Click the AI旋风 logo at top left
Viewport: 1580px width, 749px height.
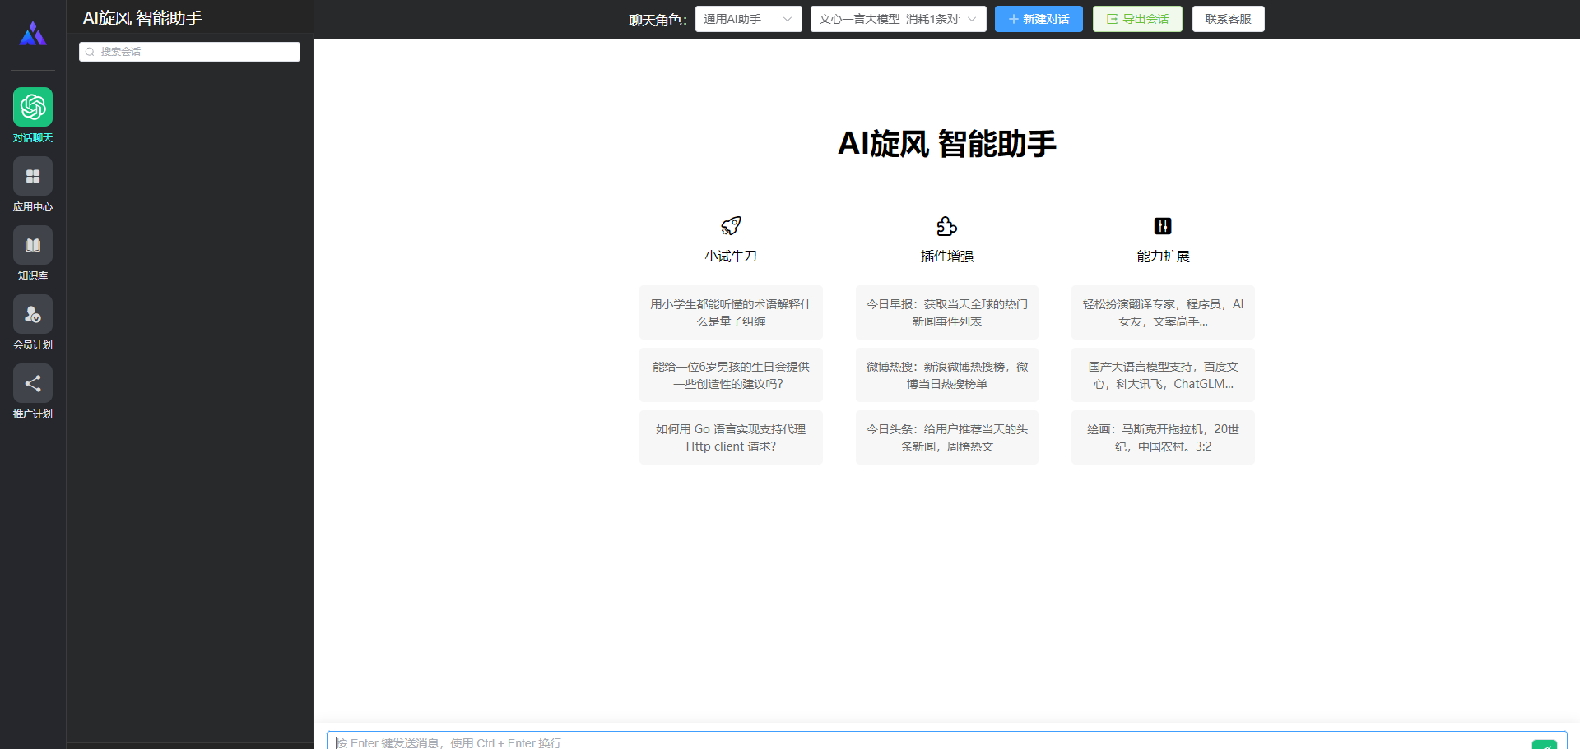[32, 33]
